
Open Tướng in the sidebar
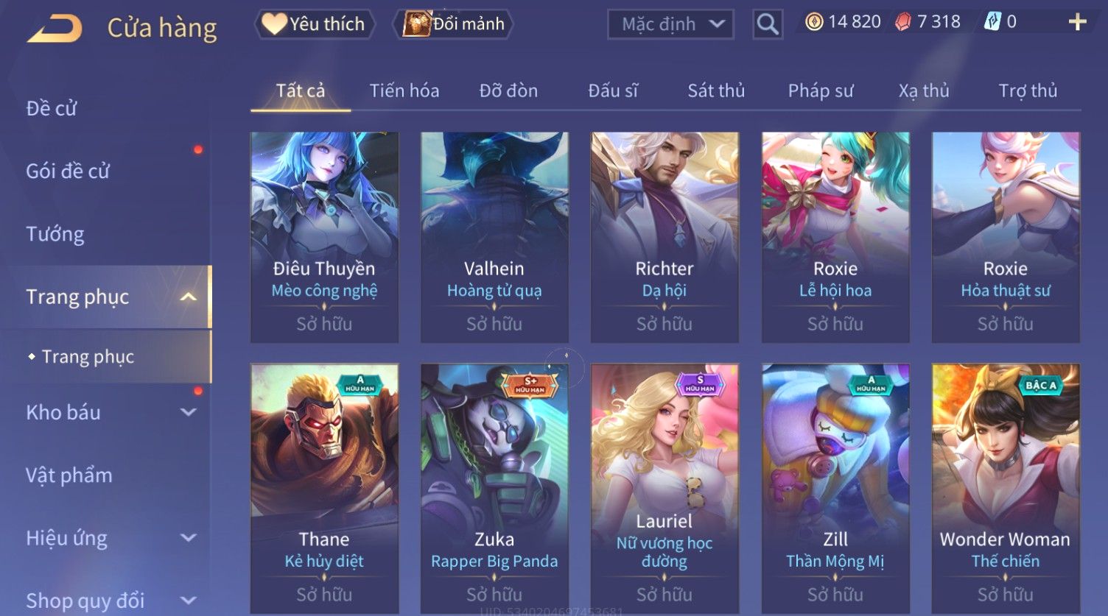click(x=55, y=234)
